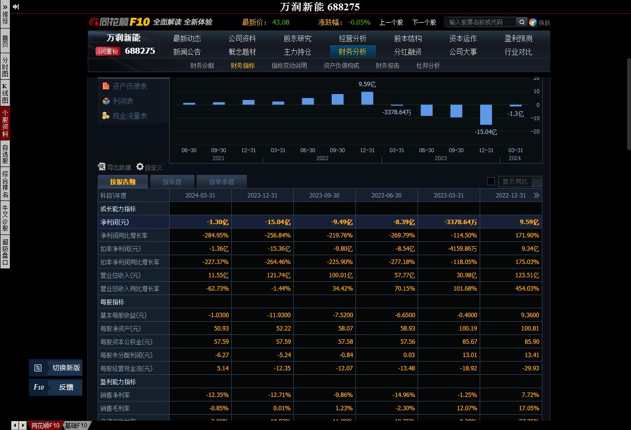Collapse the left sidebar with the chevron
Viewport: 631px width, 430px height.
4,7
